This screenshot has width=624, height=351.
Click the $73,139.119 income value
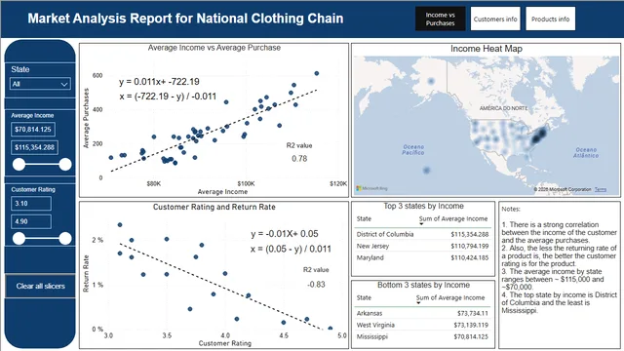click(471, 325)
